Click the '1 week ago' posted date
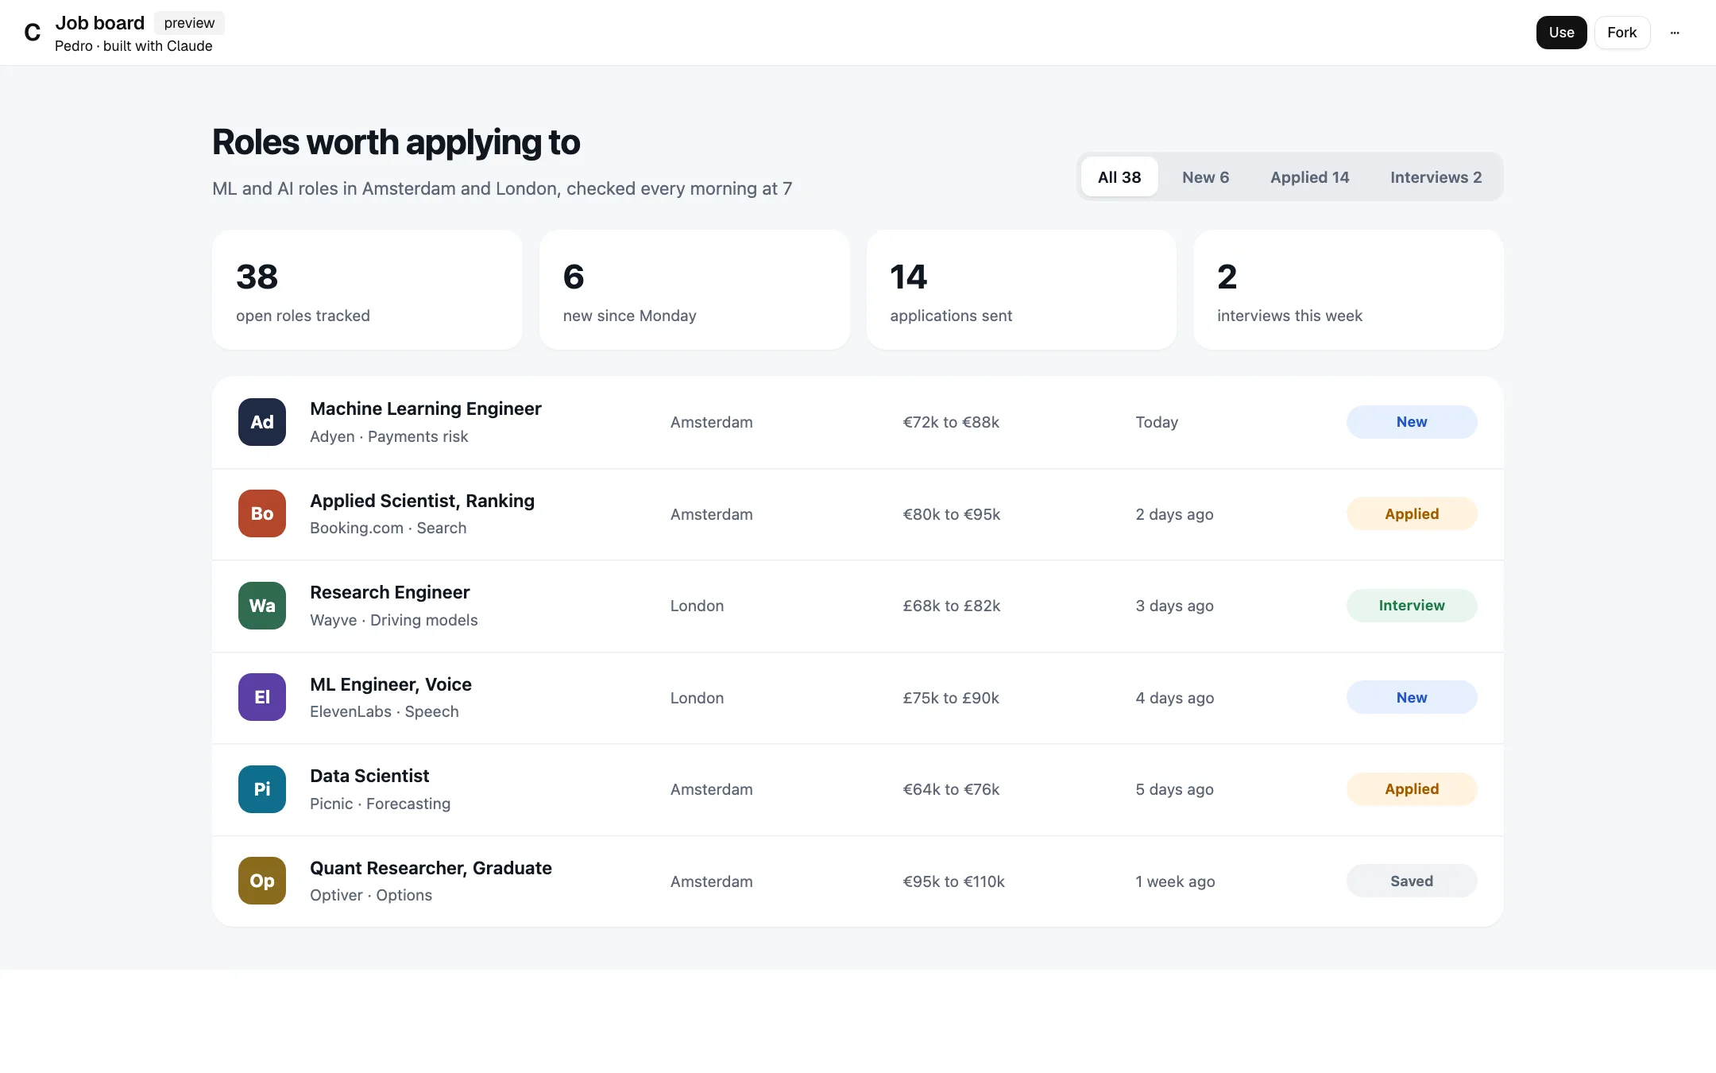 [1175, 881]
